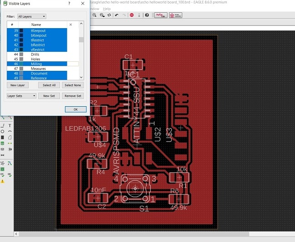Click the Zoom redraw toolbar icon
295x242 pixels.
pyautogui.click(x=95, y=15)
